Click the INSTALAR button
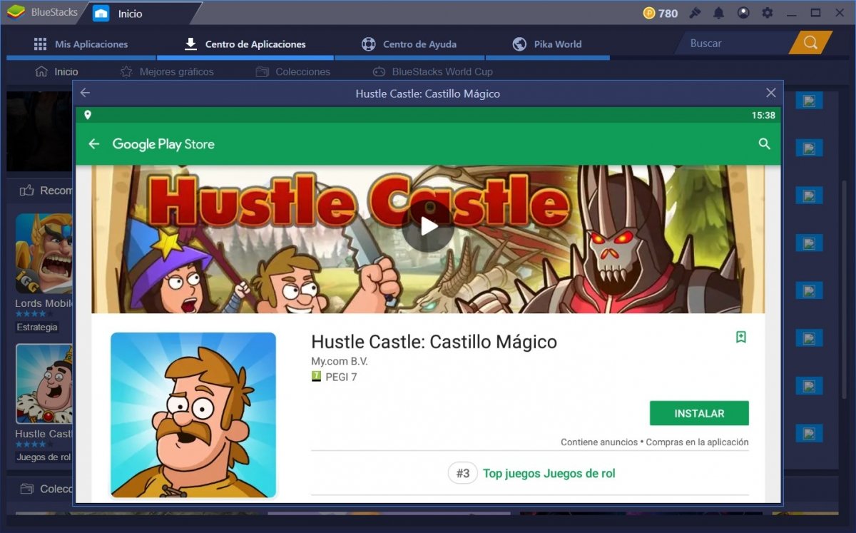The image size is (856, 533). (x=699, y=413)
